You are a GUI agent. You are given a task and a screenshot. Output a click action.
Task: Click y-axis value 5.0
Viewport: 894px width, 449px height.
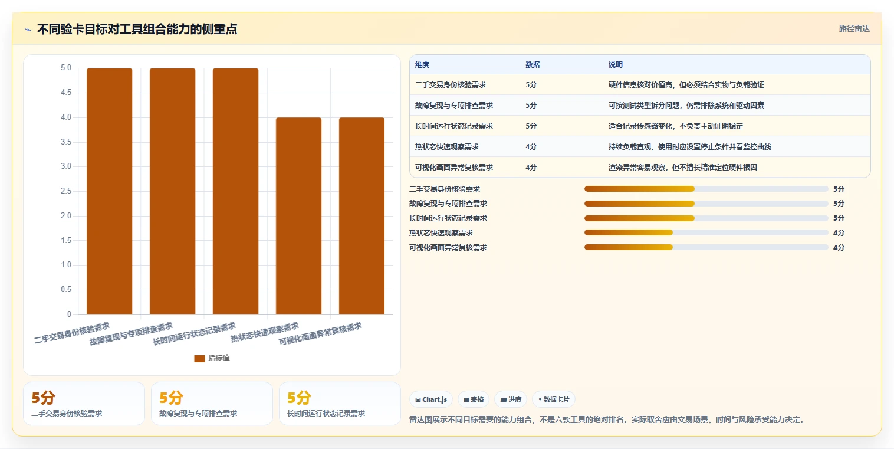65,68
